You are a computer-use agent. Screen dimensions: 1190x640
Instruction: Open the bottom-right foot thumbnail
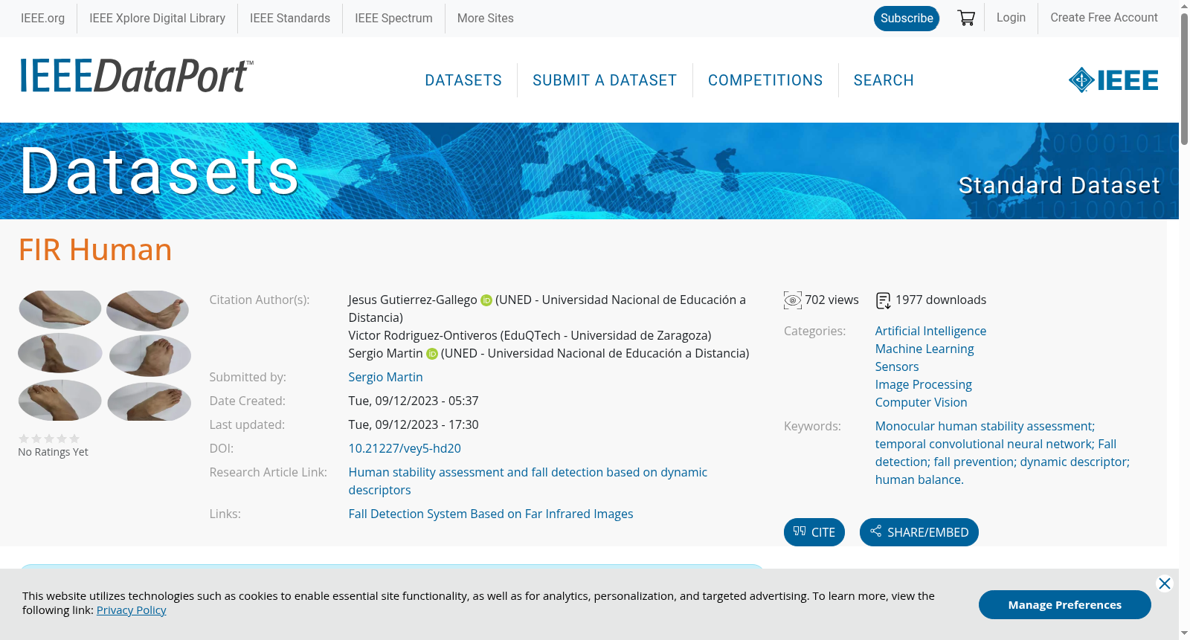(x=149, y=401)
